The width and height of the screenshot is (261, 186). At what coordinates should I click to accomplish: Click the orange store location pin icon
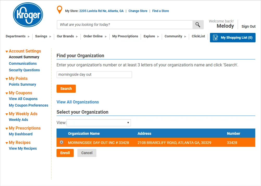(59, 10)
